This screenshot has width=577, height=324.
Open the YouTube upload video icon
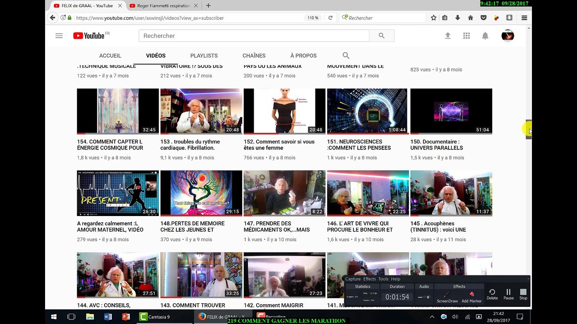[448, 36]
